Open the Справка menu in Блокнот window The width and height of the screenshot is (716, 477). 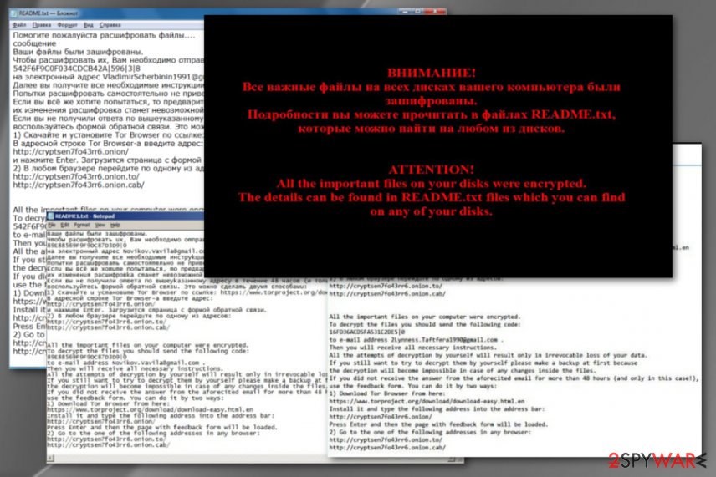tap(110, 25)
